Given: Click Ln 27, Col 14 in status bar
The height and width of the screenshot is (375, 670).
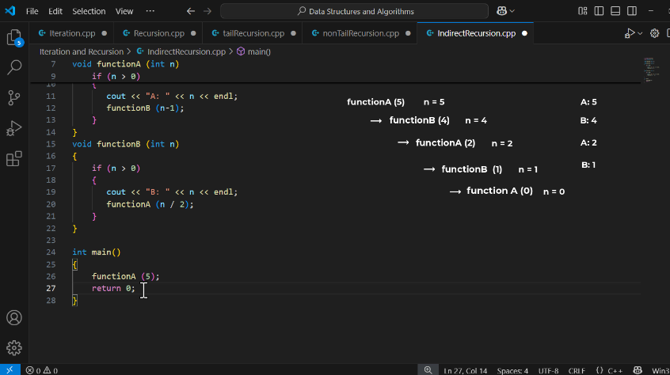Looking at the screenshot, I should 466,370.
